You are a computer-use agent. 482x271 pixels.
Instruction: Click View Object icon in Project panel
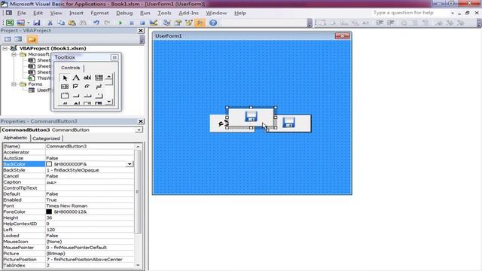click(x=18, y=39)
